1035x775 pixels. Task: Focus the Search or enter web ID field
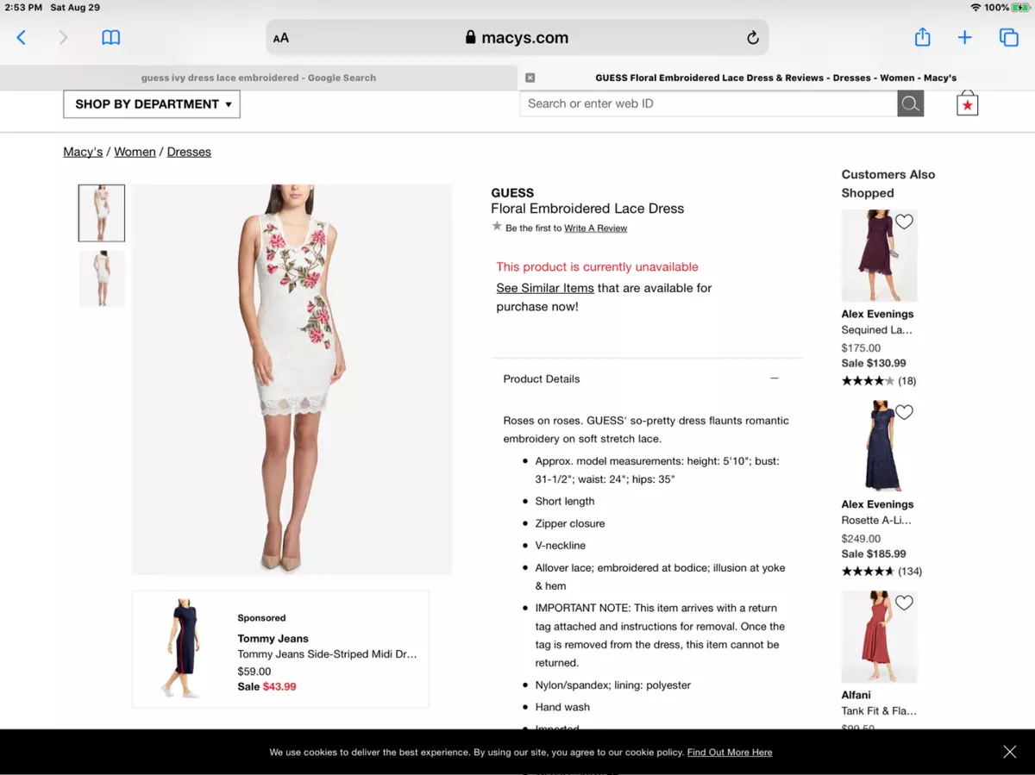click(x=708, y=103)
